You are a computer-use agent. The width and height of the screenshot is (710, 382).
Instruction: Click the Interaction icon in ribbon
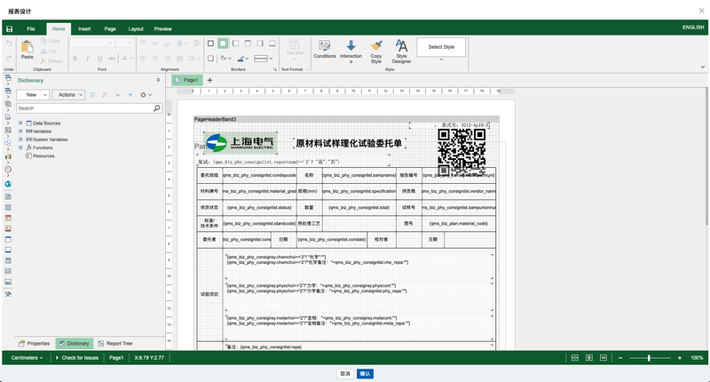(351, 48)
